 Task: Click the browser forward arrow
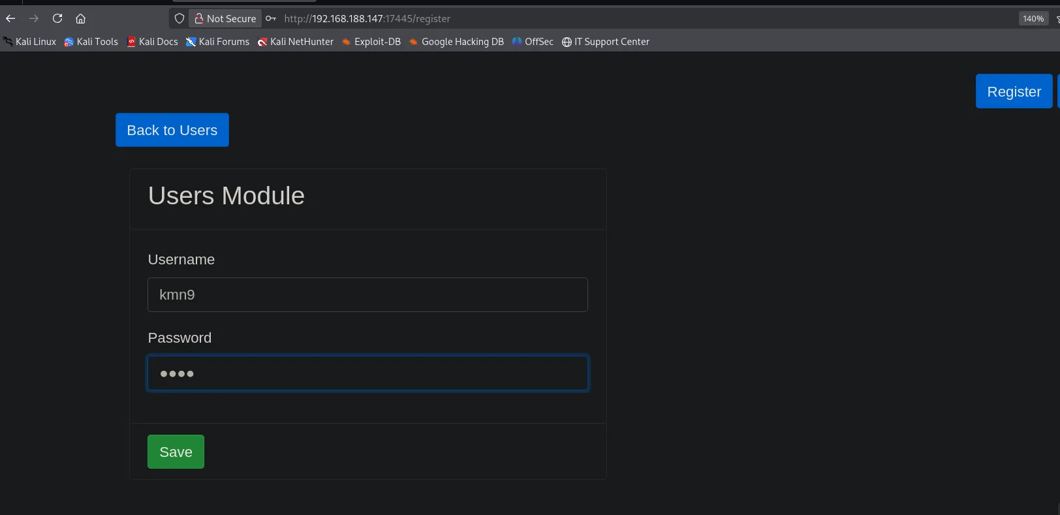(x=34, y=18)
